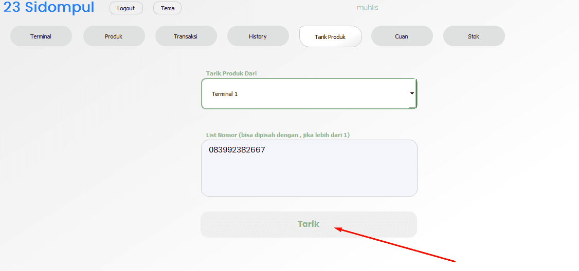
Task: Click the Tarik Produk Dari label
Action: point(231,73)
